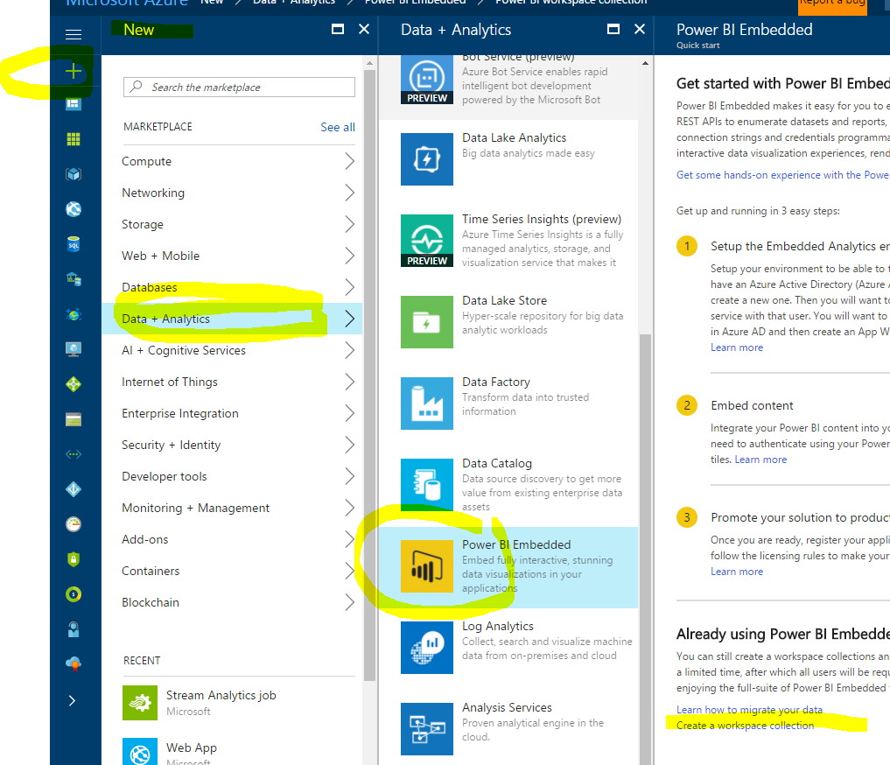Screen dimensions: 890x765
Task: Select Security + Identity menu item
Action: [x=232, y=445]
